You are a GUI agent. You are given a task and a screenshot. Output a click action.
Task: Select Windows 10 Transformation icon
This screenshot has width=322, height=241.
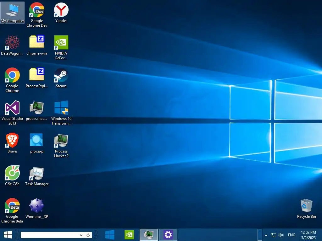point(61,113)
